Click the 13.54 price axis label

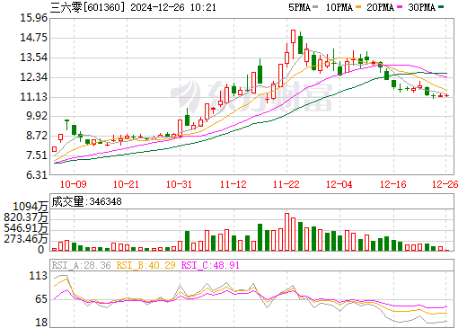(x=34, y=58)
